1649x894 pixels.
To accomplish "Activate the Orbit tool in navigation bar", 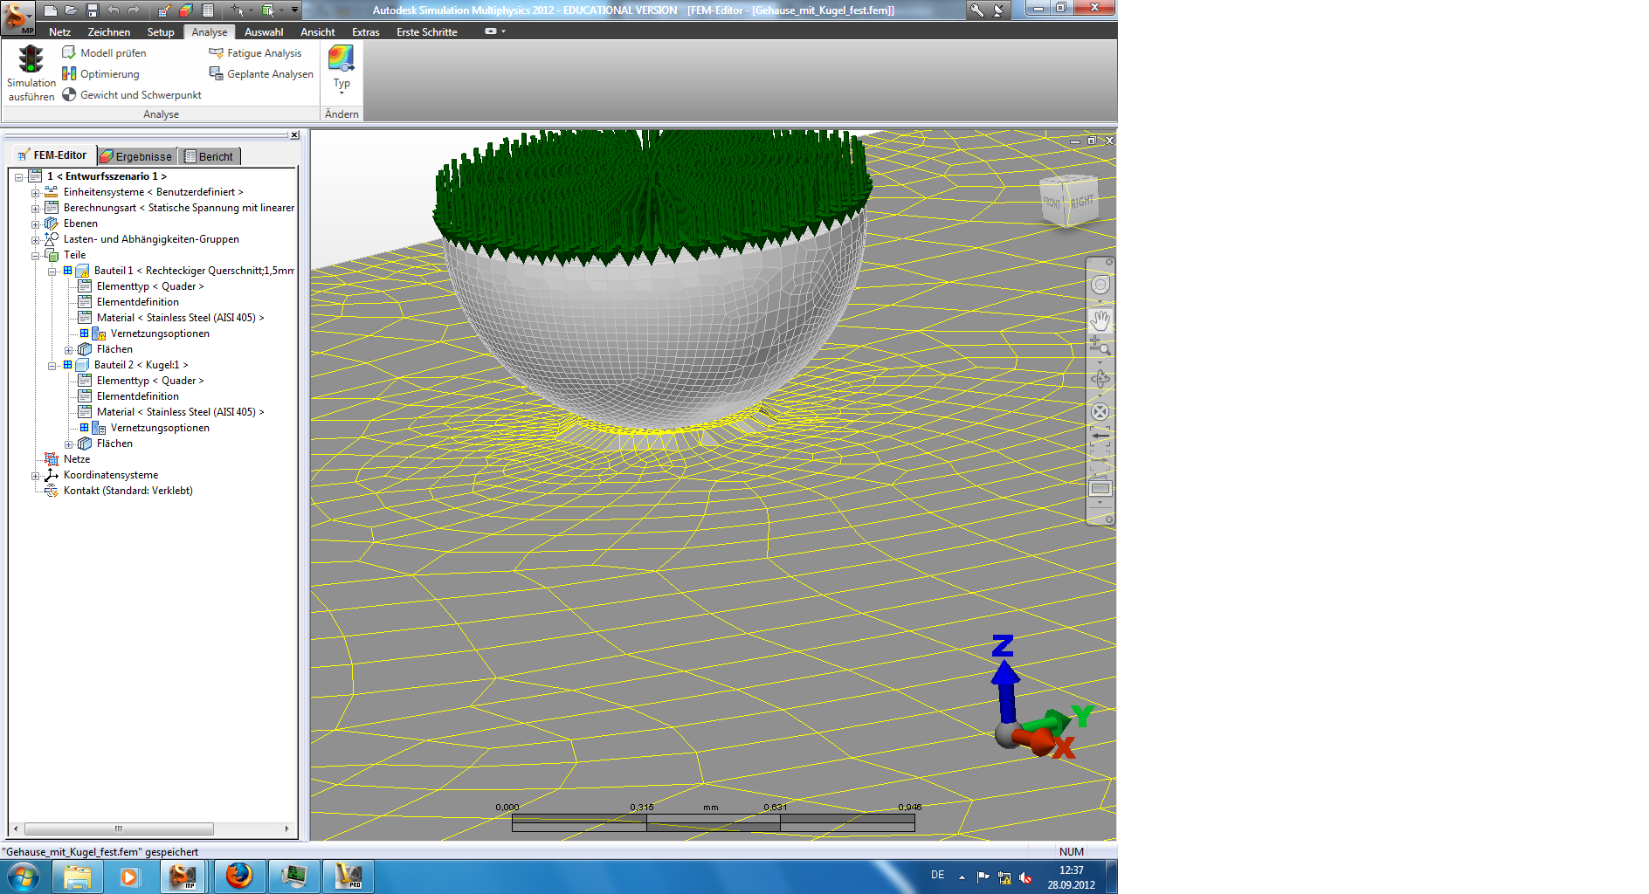I will 1100,379.
